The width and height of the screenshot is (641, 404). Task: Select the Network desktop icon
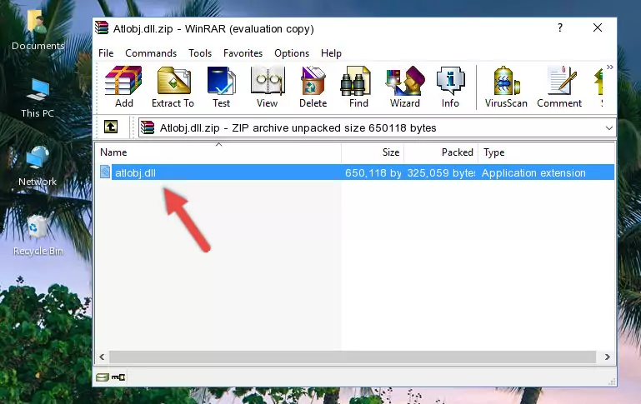click(38, 167)
